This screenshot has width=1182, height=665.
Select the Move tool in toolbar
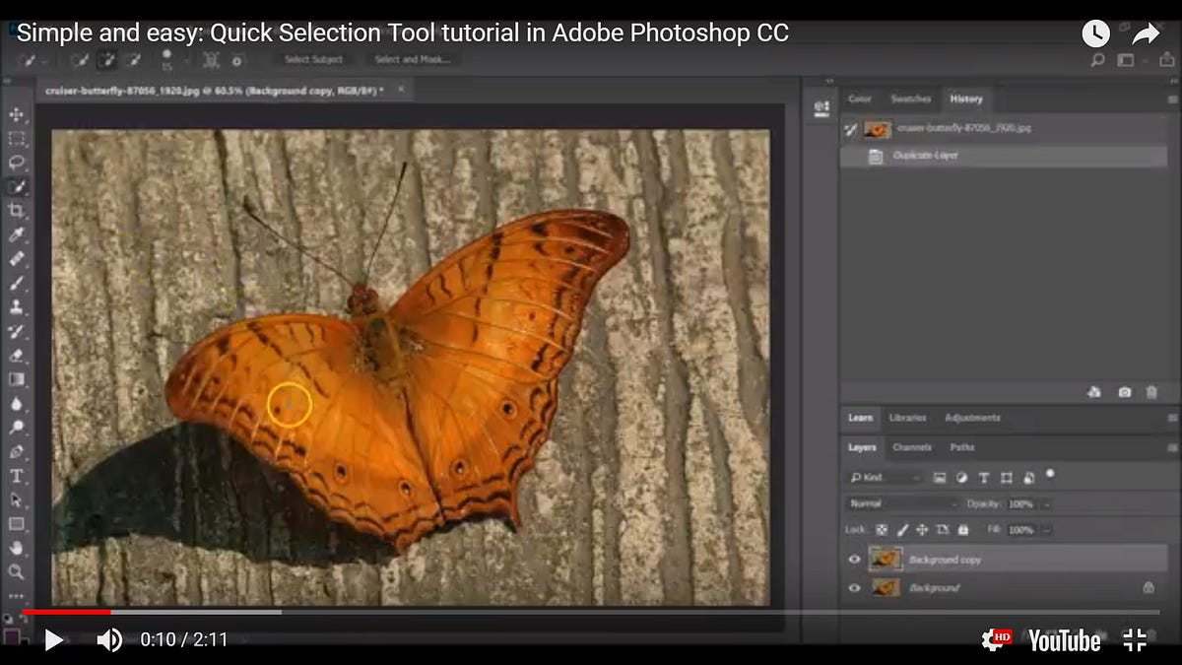[17, 115]
